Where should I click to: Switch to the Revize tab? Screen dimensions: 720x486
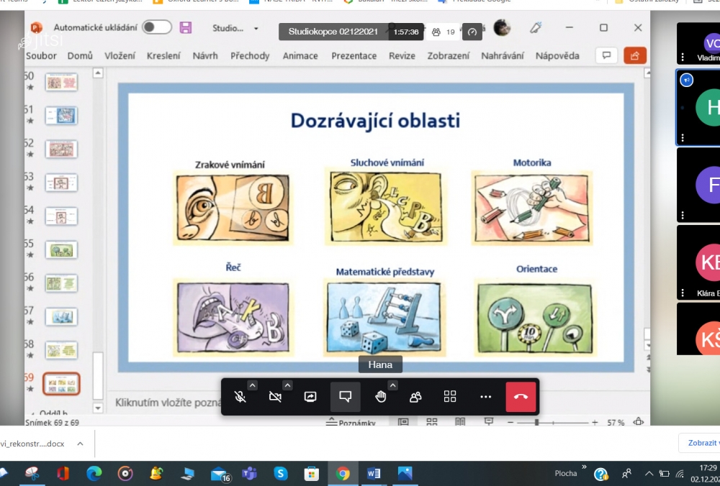tap(402, 56)
